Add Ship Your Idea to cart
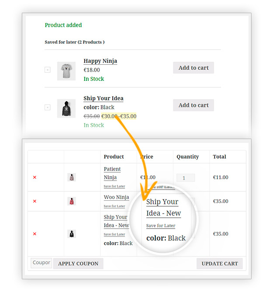 193,105
